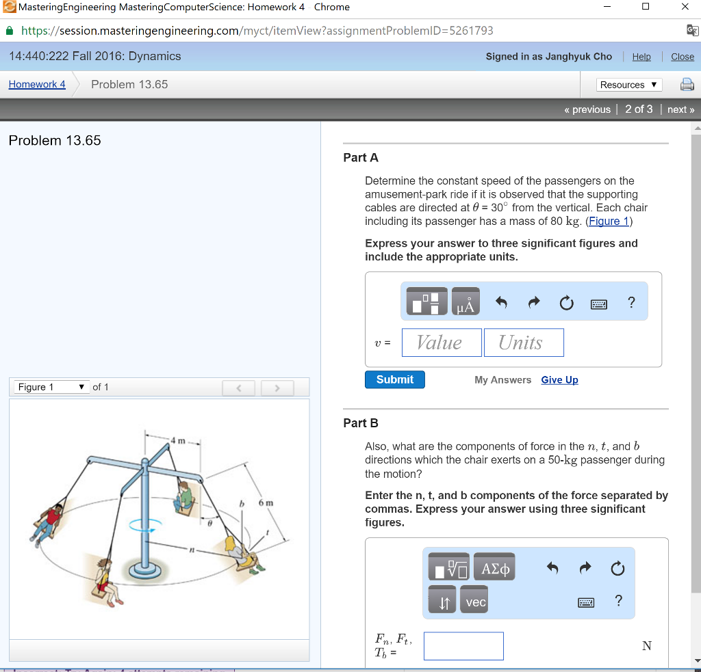The image size is (701, 672).
Task: Click the Value input field
Action: [x=441, y=342]
